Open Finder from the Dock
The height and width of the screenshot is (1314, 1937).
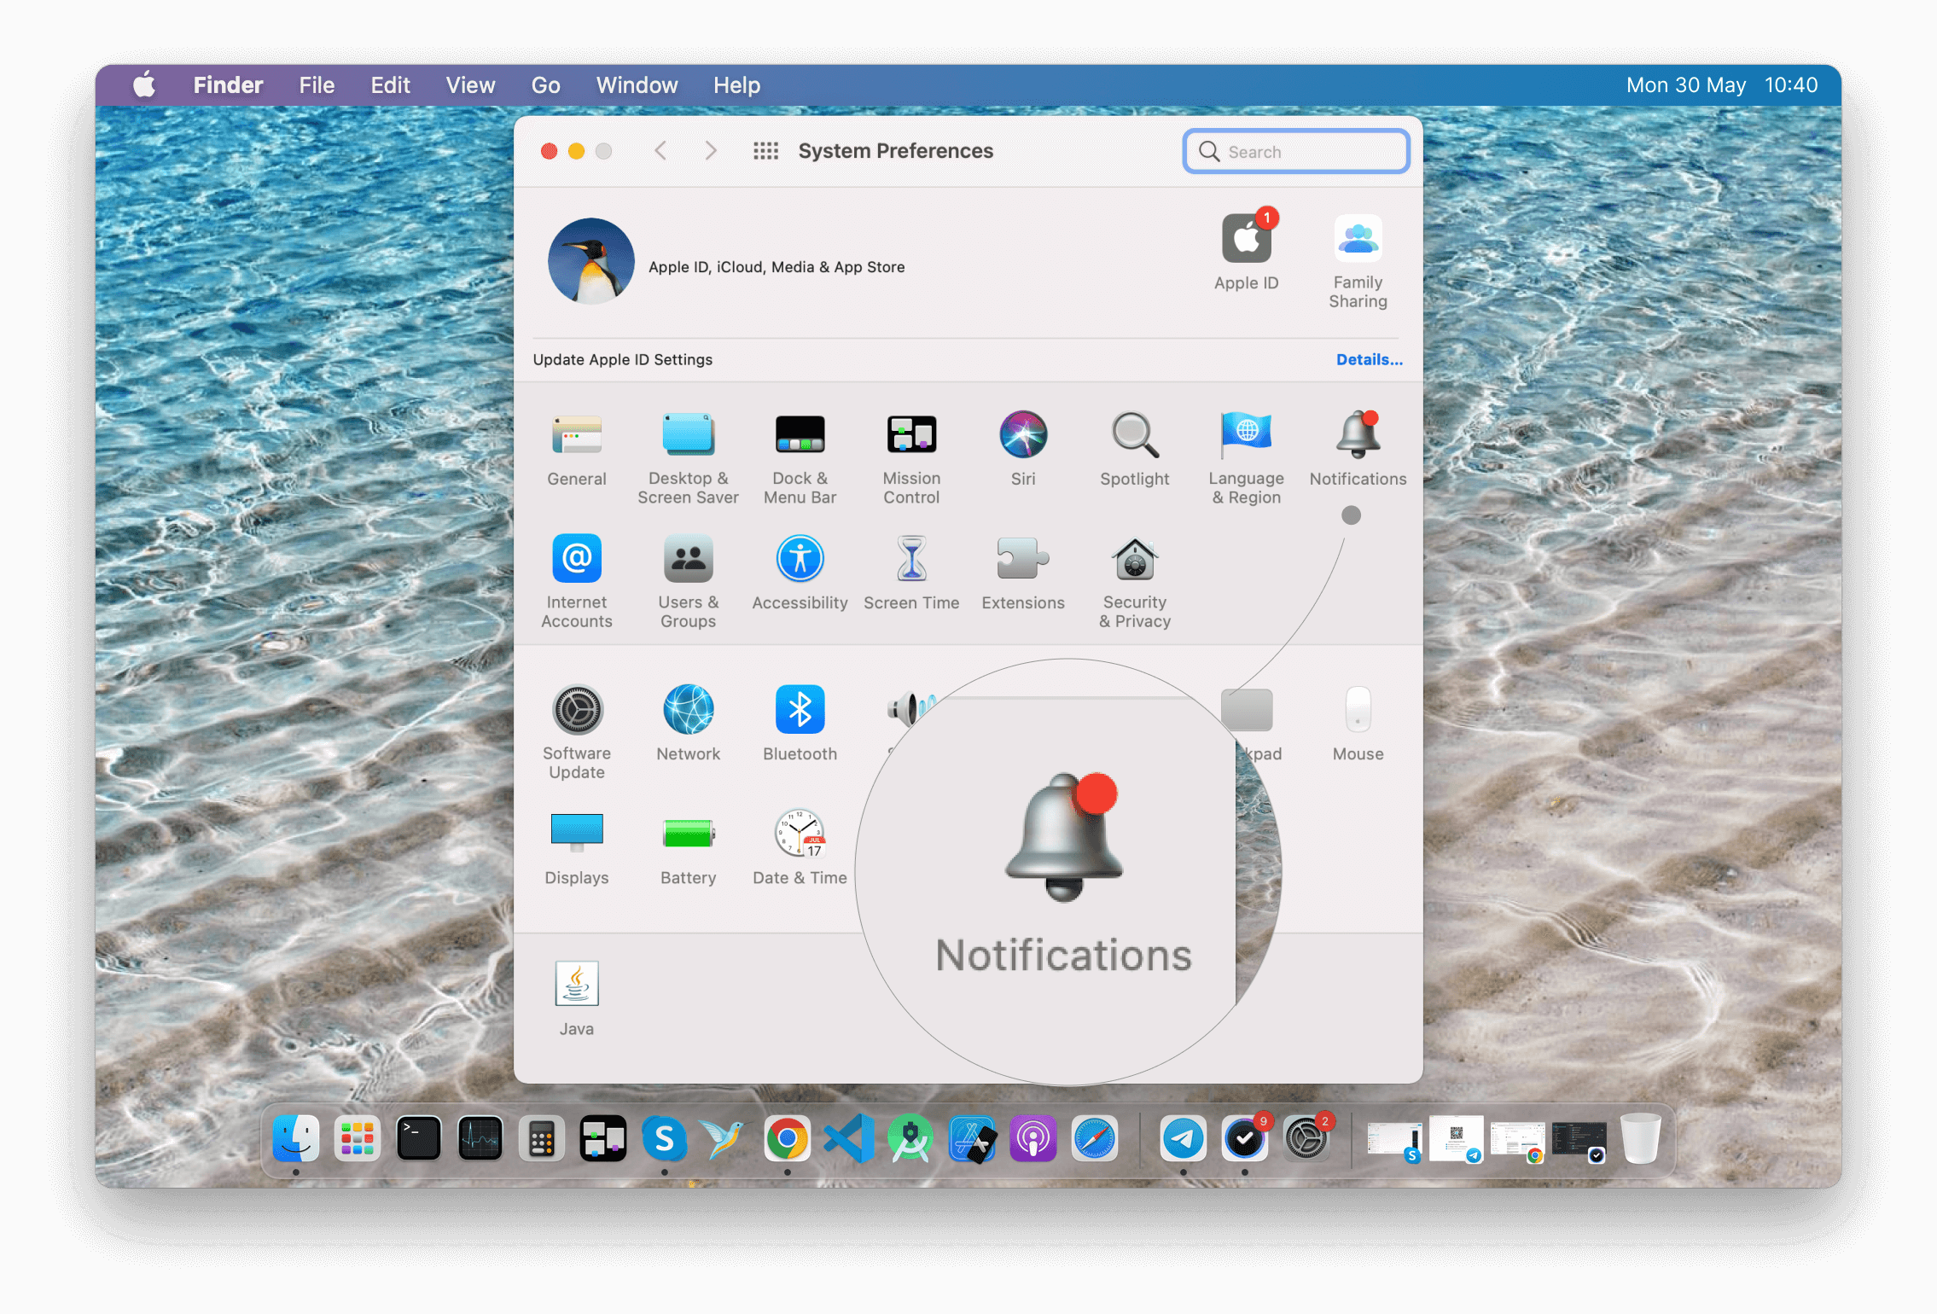pyautogui.click(x=296, y=1138)
